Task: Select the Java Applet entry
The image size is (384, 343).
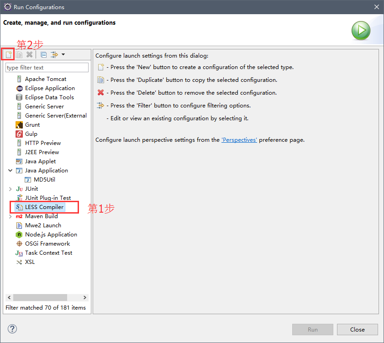Action: (x=40, y=161)
